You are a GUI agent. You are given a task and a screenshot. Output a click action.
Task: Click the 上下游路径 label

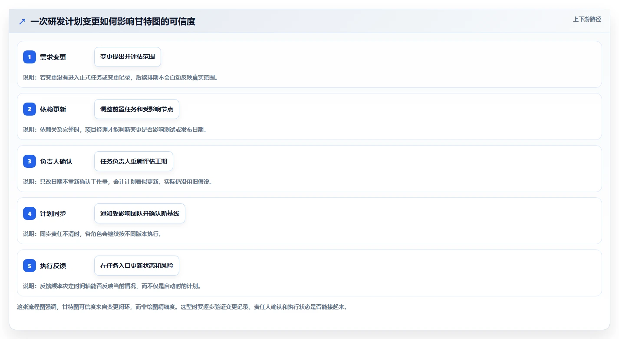click(587, 19)
